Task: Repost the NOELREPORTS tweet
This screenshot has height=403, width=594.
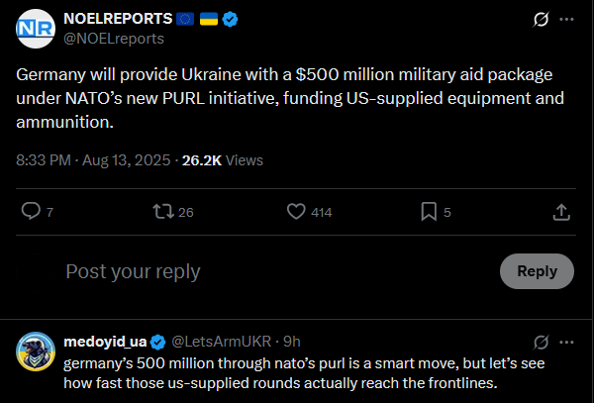Action: click(x=162, y=211)
